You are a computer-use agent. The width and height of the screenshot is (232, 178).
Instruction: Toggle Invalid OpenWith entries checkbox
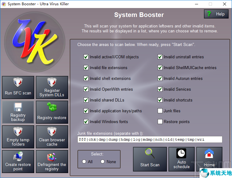tap(86, 89)
